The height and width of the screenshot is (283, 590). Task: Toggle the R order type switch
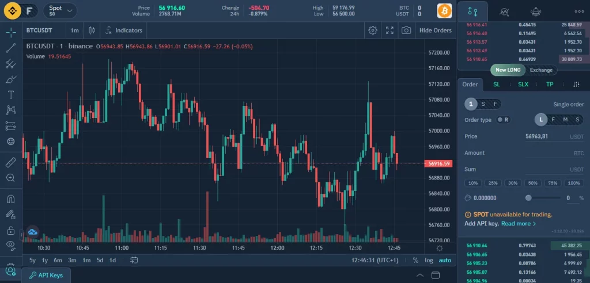click(x=502, y=120)
